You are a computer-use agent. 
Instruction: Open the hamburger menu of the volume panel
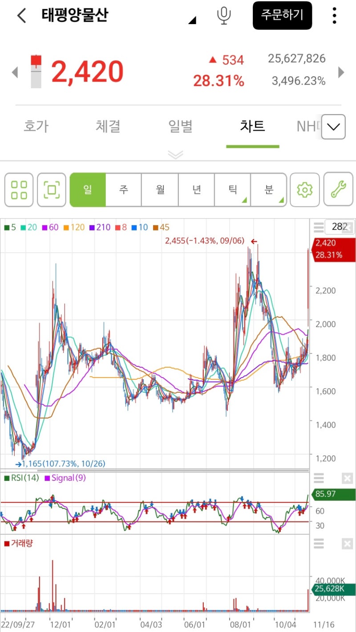[319, 543]
